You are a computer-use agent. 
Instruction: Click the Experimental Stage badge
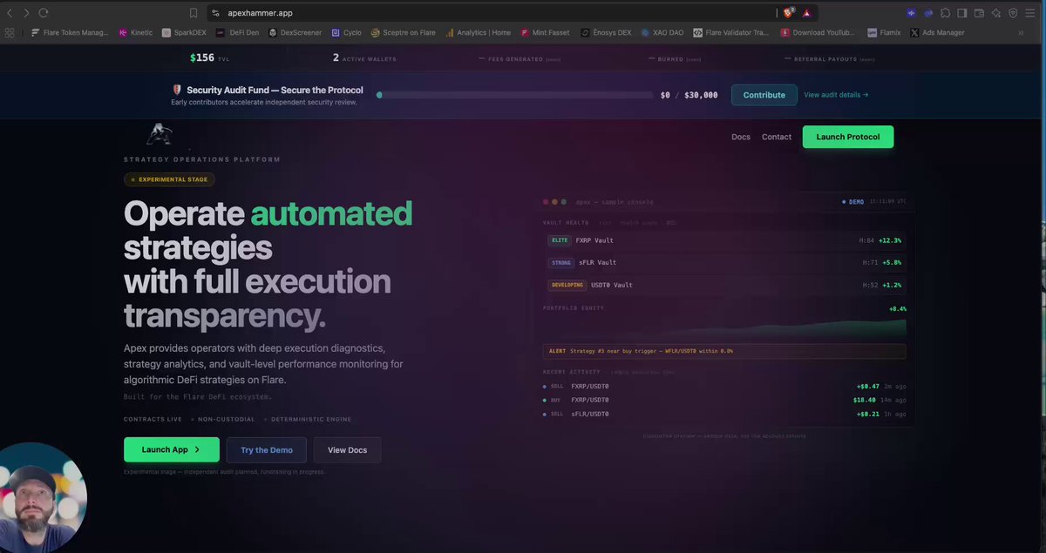pos(169,179)
